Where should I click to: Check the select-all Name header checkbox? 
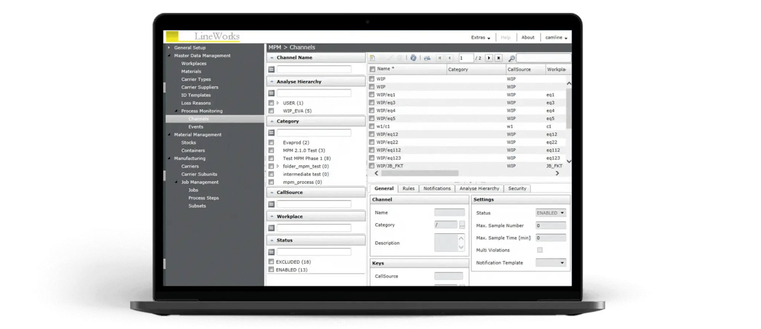coord(373,69)
